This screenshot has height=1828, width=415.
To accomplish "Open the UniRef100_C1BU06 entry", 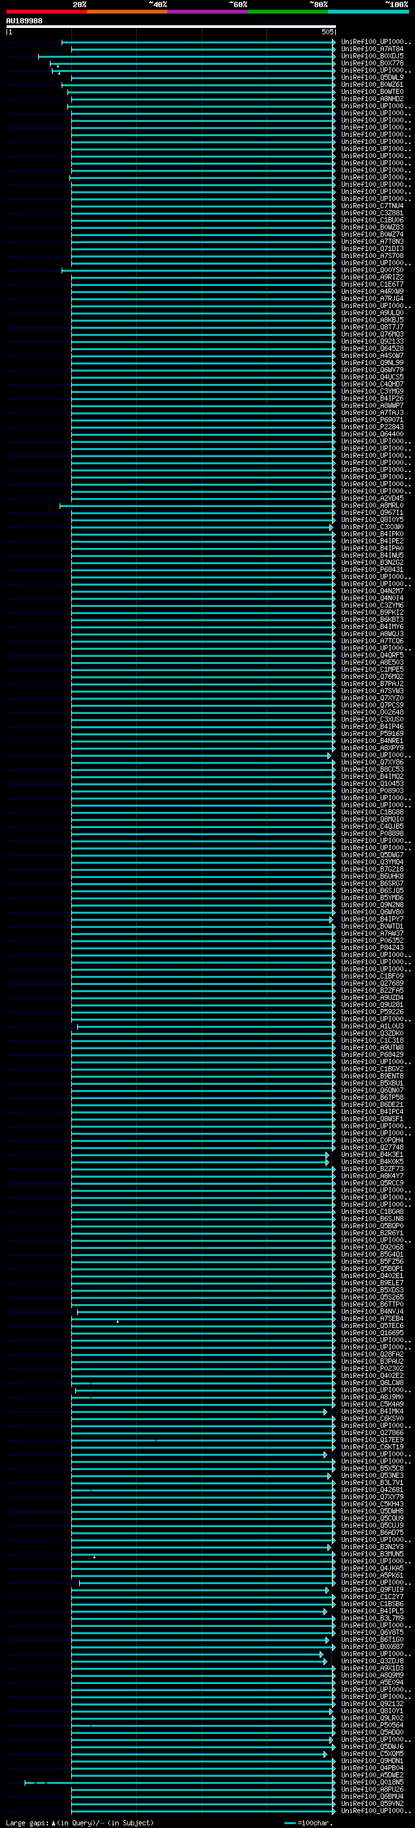I will click(372, 220).
